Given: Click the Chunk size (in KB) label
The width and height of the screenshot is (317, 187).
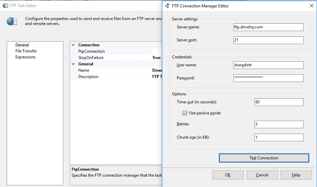Looking at the screenshot, I should click(x=193, y=137).
